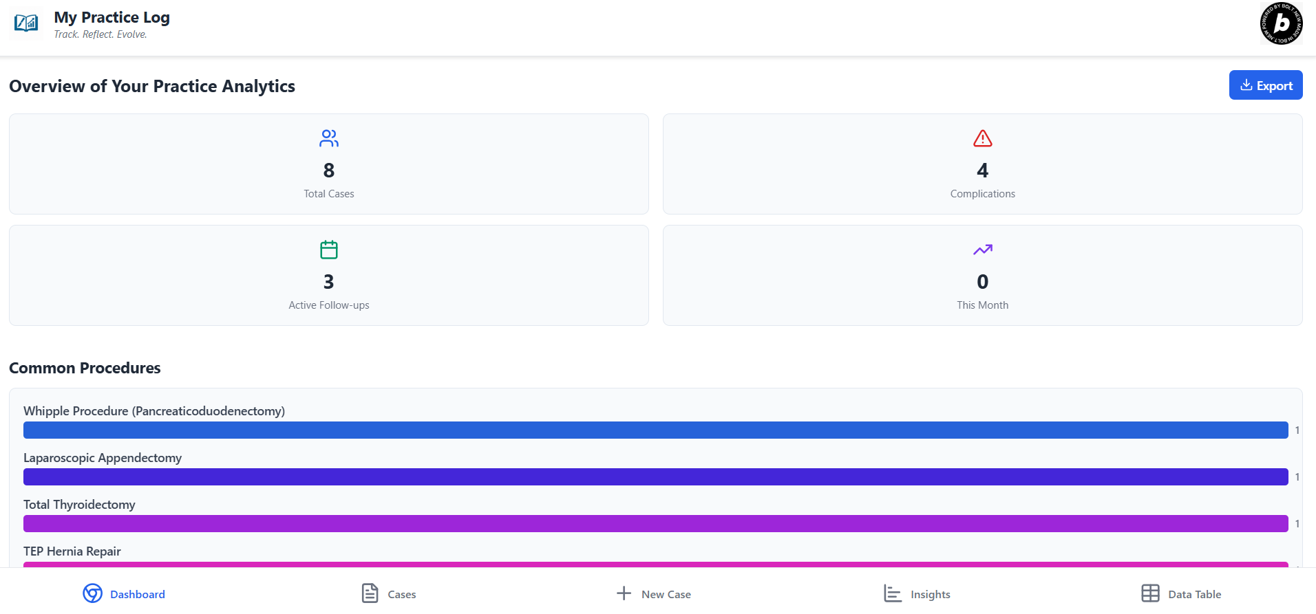This screenshot has height=614, width=1316.
Task: Open the Bolt badge in the header
Action: pyautogui.click(x=1281, y=23)
